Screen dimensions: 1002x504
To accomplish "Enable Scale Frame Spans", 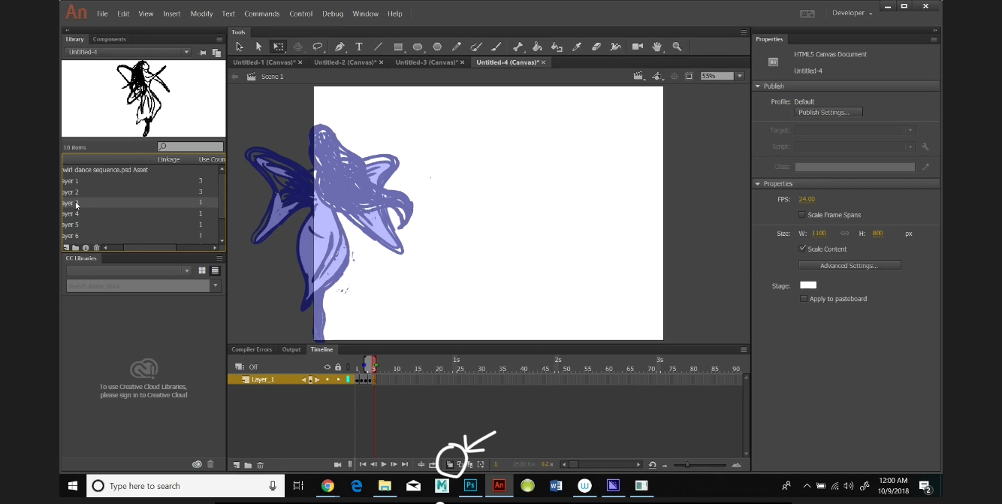I will 801,215.
